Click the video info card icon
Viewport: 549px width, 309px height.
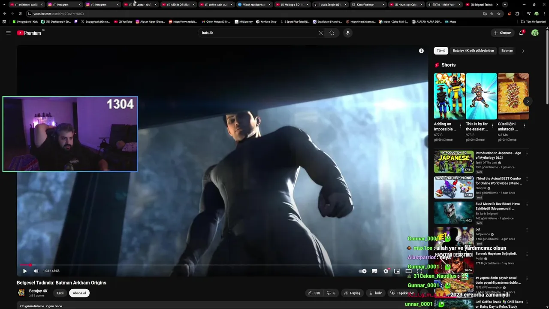click(x=421, y=51)
